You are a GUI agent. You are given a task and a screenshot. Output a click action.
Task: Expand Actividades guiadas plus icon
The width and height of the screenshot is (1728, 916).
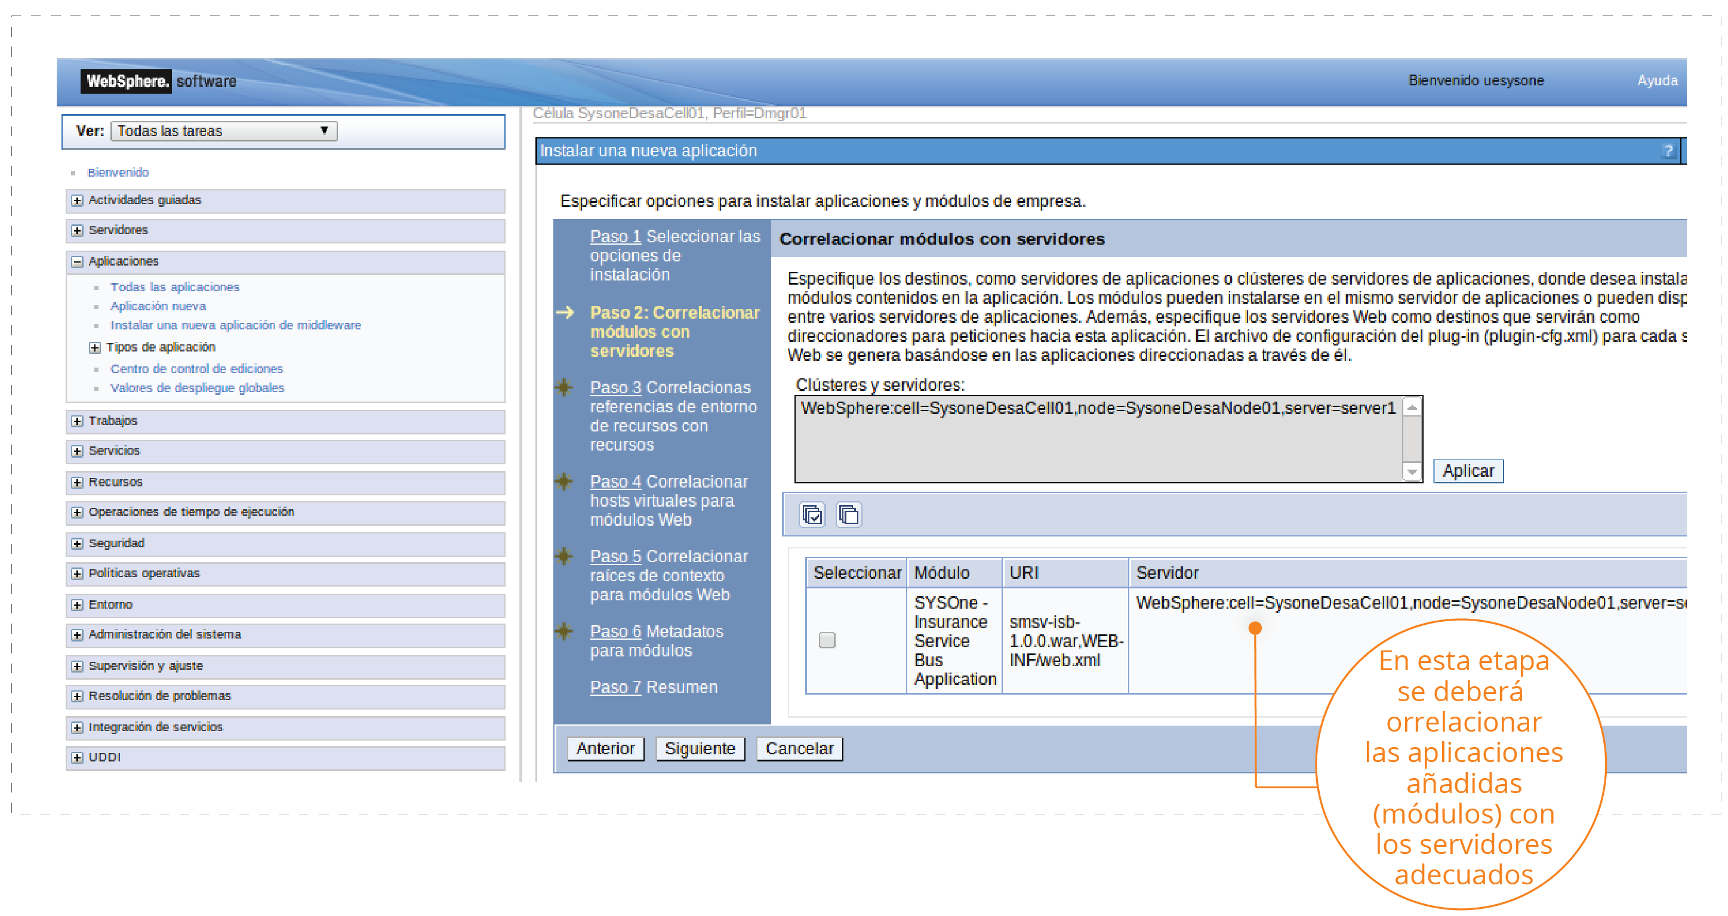coord(77,200)
